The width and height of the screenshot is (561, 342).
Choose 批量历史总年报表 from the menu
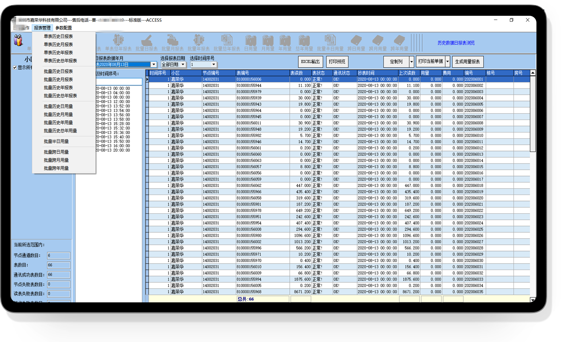(x=60, y=96)
